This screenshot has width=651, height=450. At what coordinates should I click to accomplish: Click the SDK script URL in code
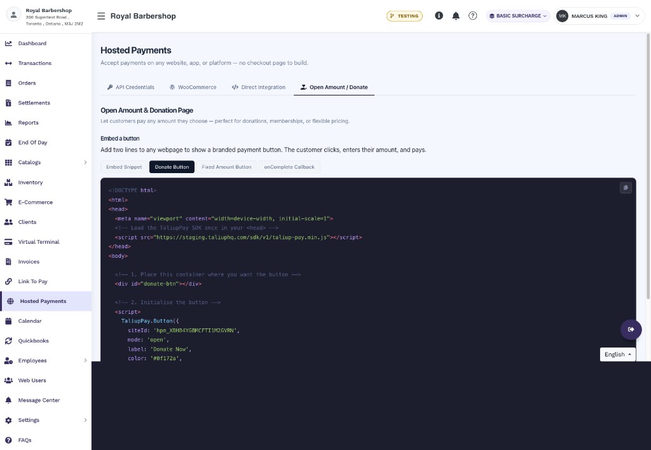242,237
